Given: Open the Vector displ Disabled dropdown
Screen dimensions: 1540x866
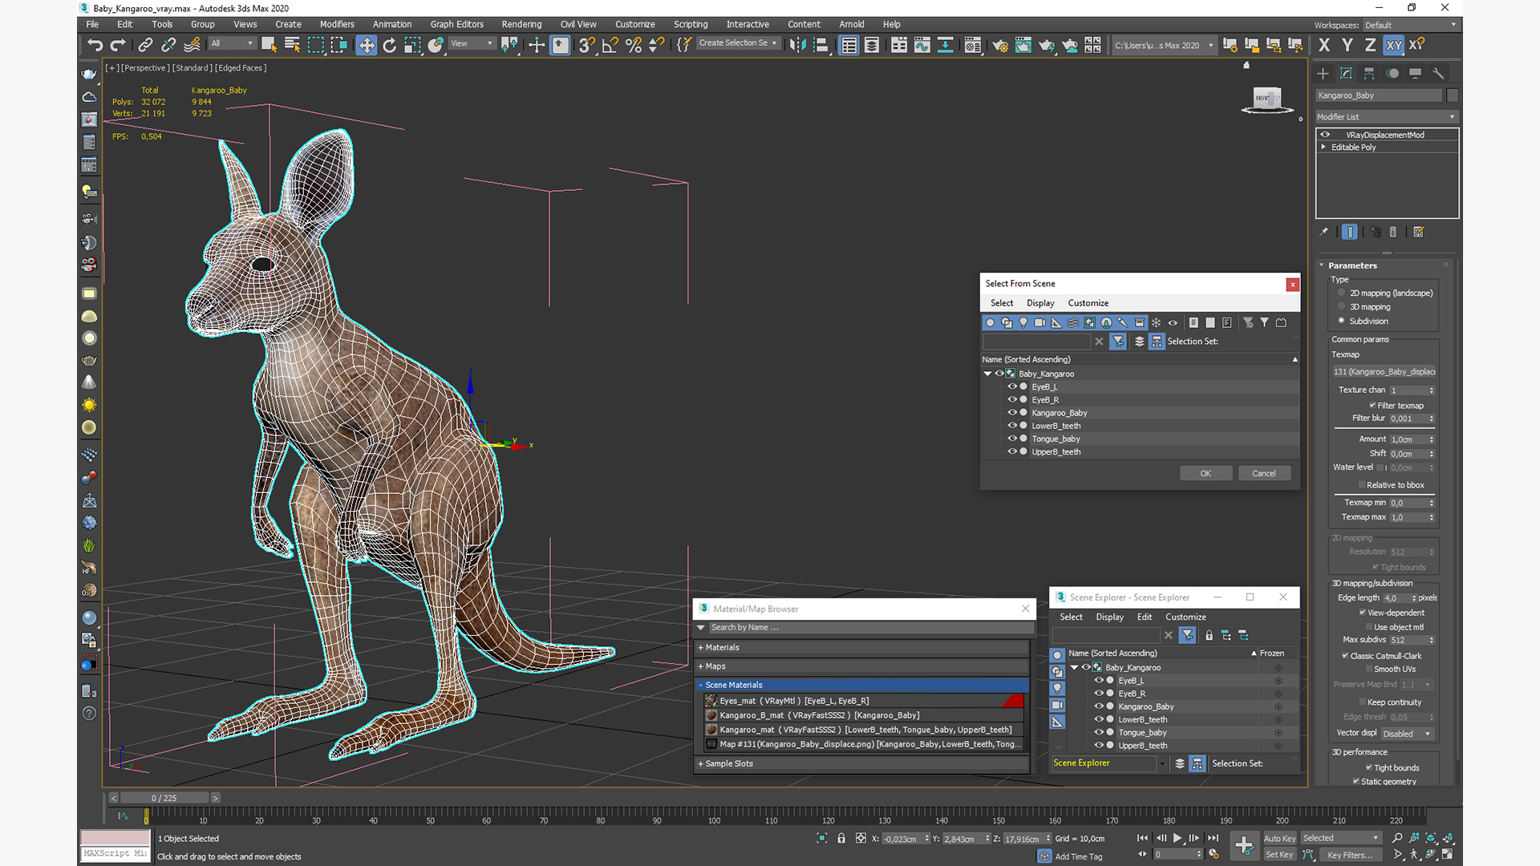Looking at the screenshot, I should (1408, 733).
